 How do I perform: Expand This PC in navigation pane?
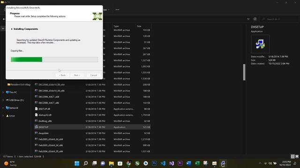[x=3, y=92]
